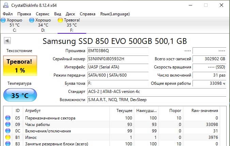Open the Файл menu

click(x=7, y=14)
